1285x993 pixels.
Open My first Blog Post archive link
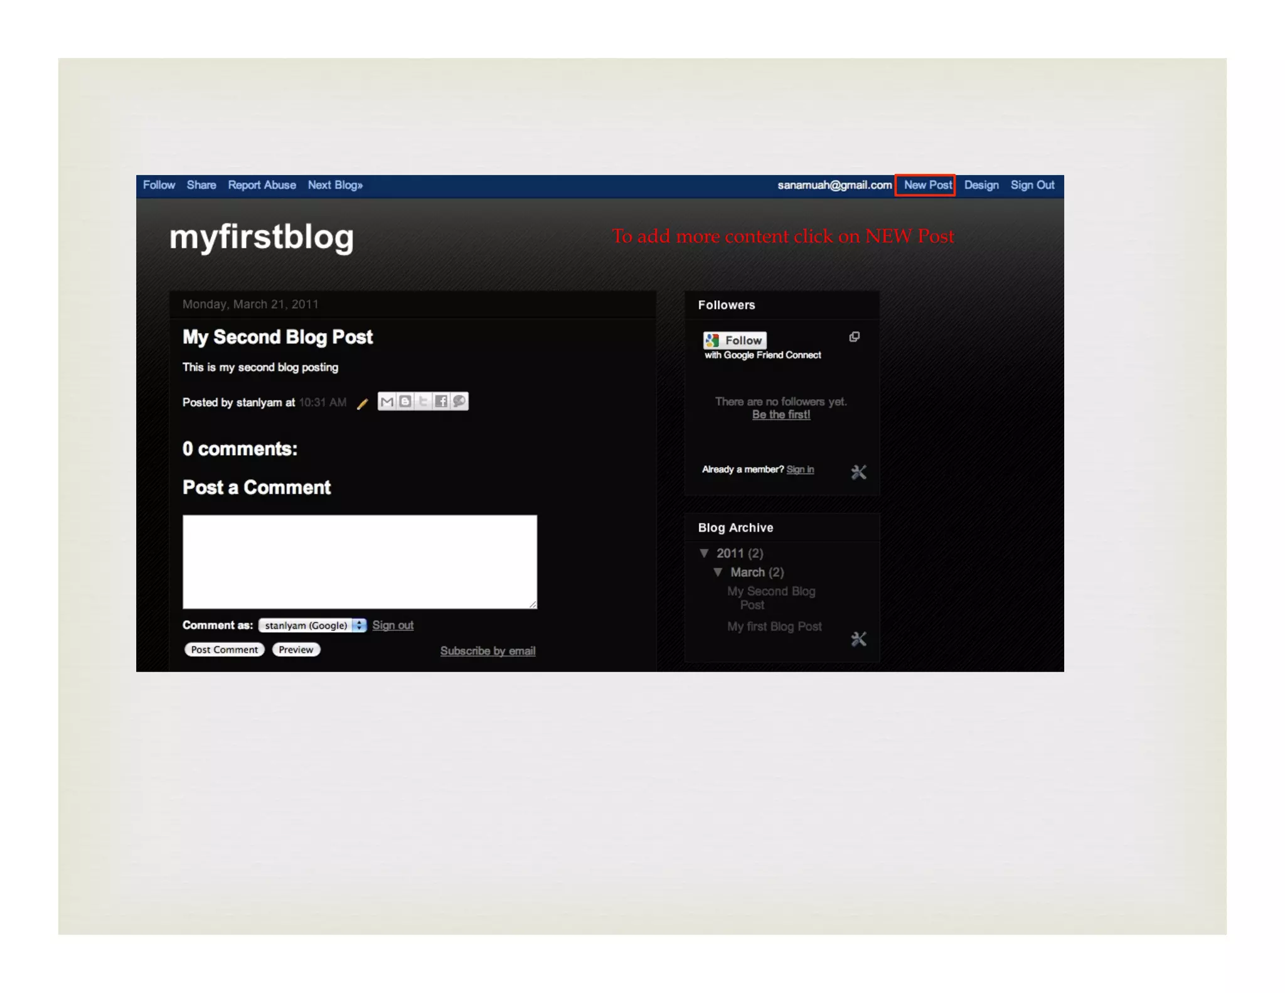pyautogui.click(x=774, y=626)
